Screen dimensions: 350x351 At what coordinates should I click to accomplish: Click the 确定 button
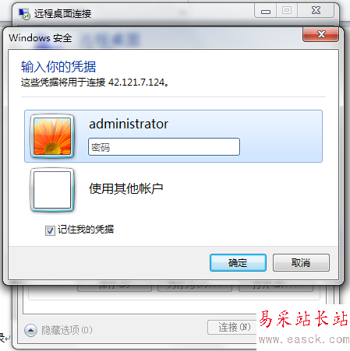point(238,263)
